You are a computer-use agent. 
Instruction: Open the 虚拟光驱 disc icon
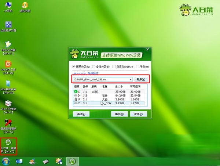click(25, 6)
